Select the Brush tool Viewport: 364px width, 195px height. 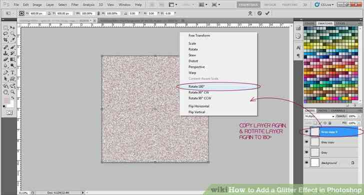coord(12,47)
